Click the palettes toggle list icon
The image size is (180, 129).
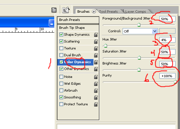coord(54,10)
